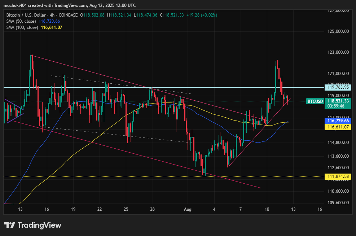The height and width of the screenshot is (236, 356).
Task: Select the Bitcoin / U.S. Dollar symbol title
Action: point(26,15)
